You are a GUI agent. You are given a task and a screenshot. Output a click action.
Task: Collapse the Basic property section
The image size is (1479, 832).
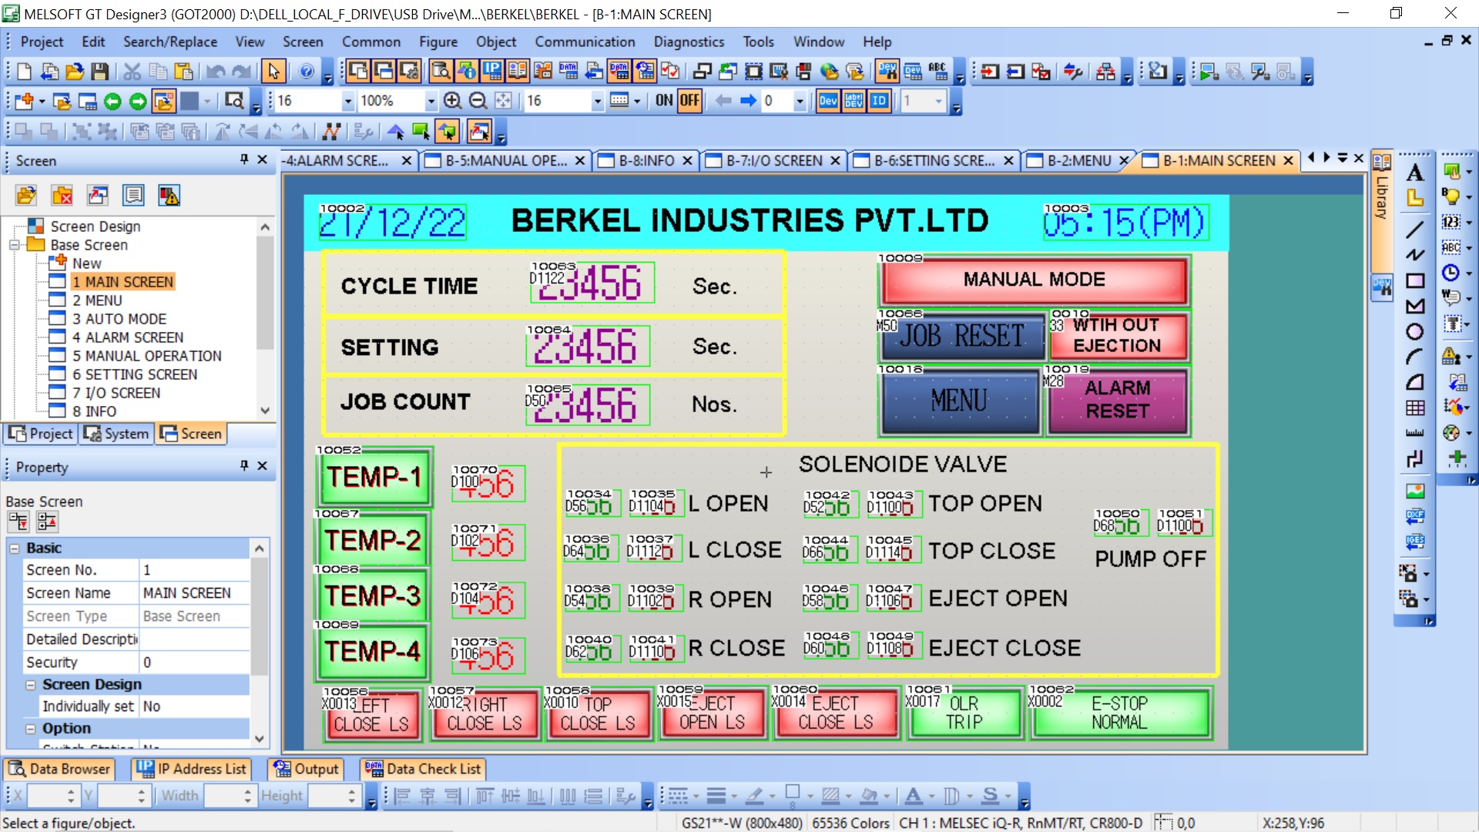pos(15,548)
